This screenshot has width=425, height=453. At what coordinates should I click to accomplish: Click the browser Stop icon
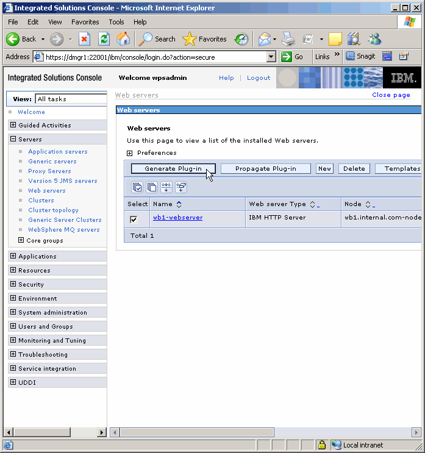[x=84, y=39]
